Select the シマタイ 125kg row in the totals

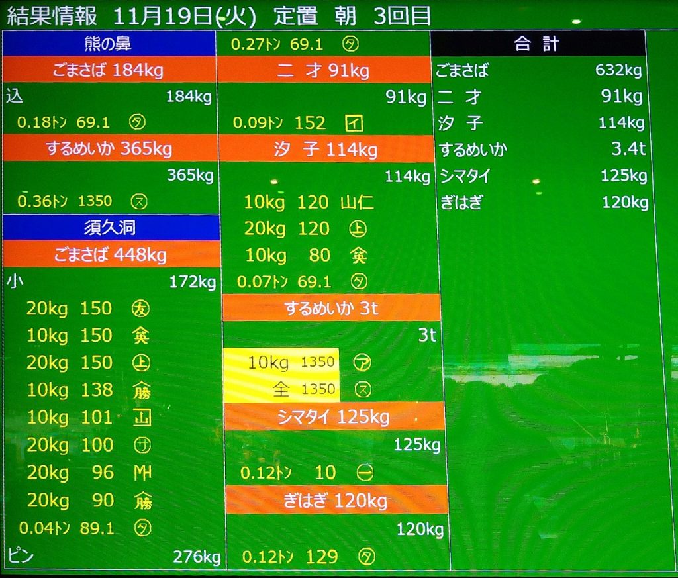tap(540, 176)
